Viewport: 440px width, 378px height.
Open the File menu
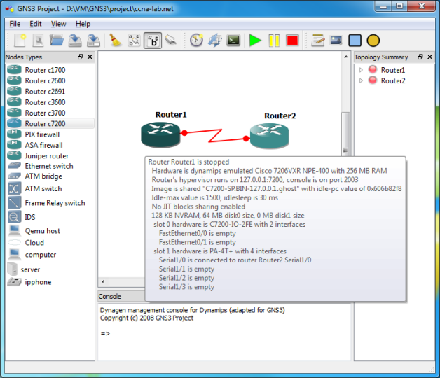15,24
